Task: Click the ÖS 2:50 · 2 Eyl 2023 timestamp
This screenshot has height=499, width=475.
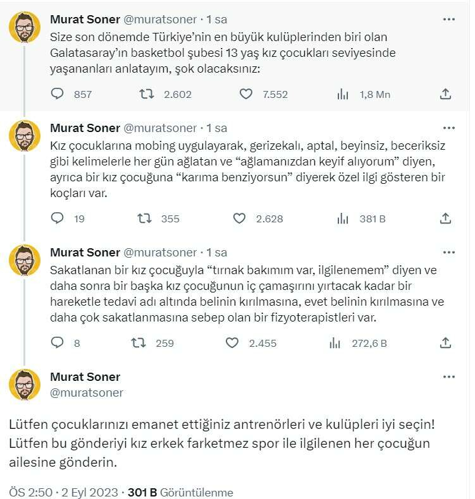Action: pos(65,492)
